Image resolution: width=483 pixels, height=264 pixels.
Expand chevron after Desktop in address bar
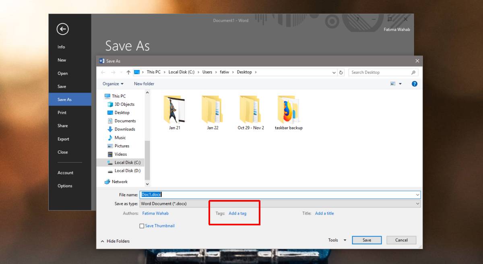pos(256,72)
